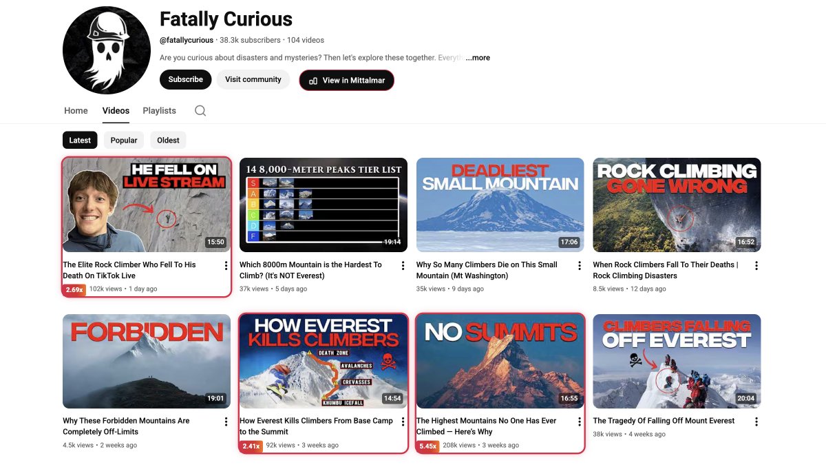The height and width of the screenshot is (465, 826).
Task: Open the 8,000-Meter Peaks Tier List thumbnail
Action: (324, 205)
